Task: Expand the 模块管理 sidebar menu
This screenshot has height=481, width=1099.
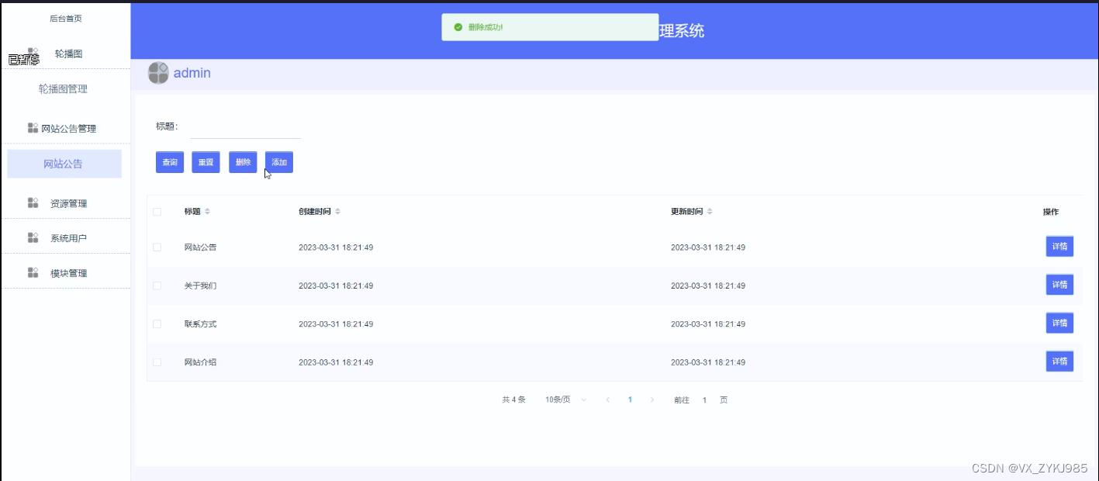Action: 65,273
